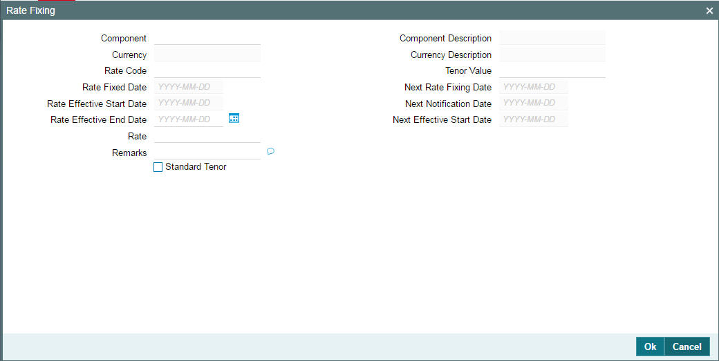
Task: Focus the Rate input field
Action: tap(207, 136)
